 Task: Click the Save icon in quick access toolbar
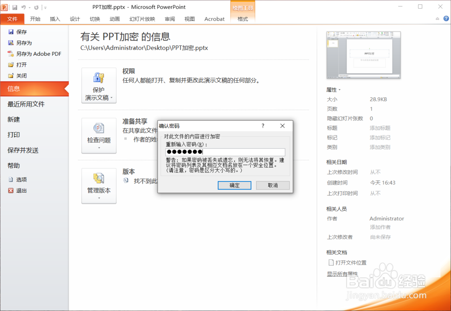click(15, 8)
